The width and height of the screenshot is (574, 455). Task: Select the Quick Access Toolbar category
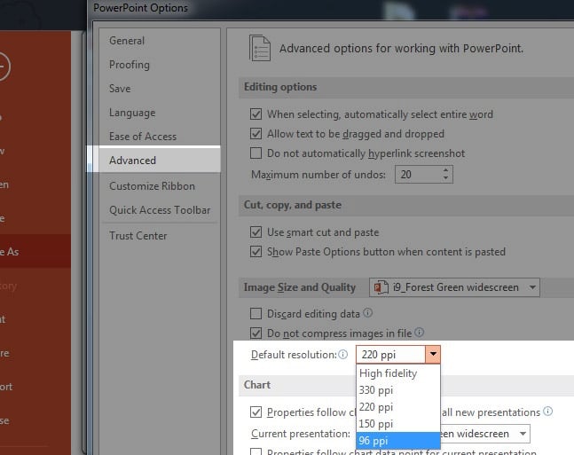(160, 210)
